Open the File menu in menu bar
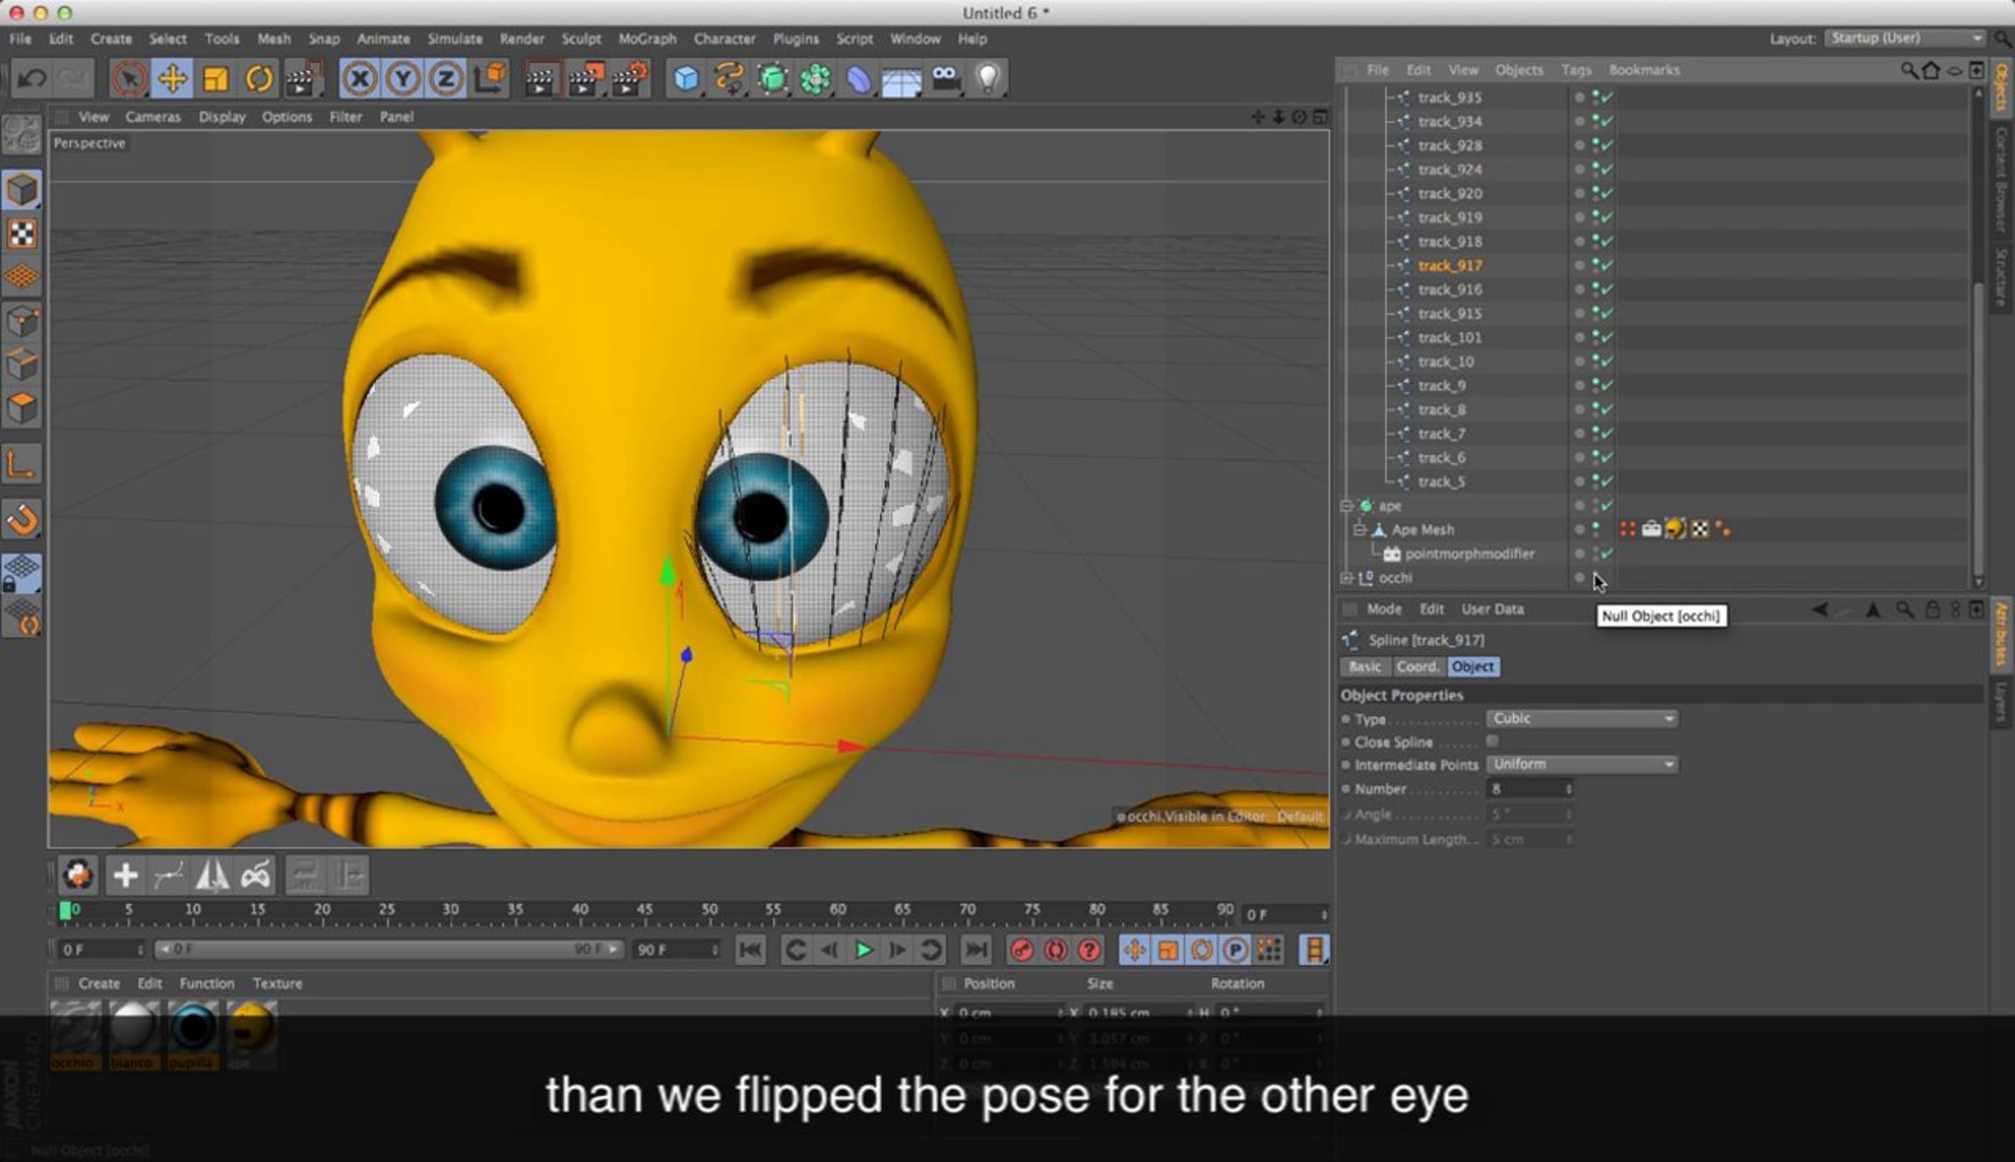 click(x=20, y=39)
